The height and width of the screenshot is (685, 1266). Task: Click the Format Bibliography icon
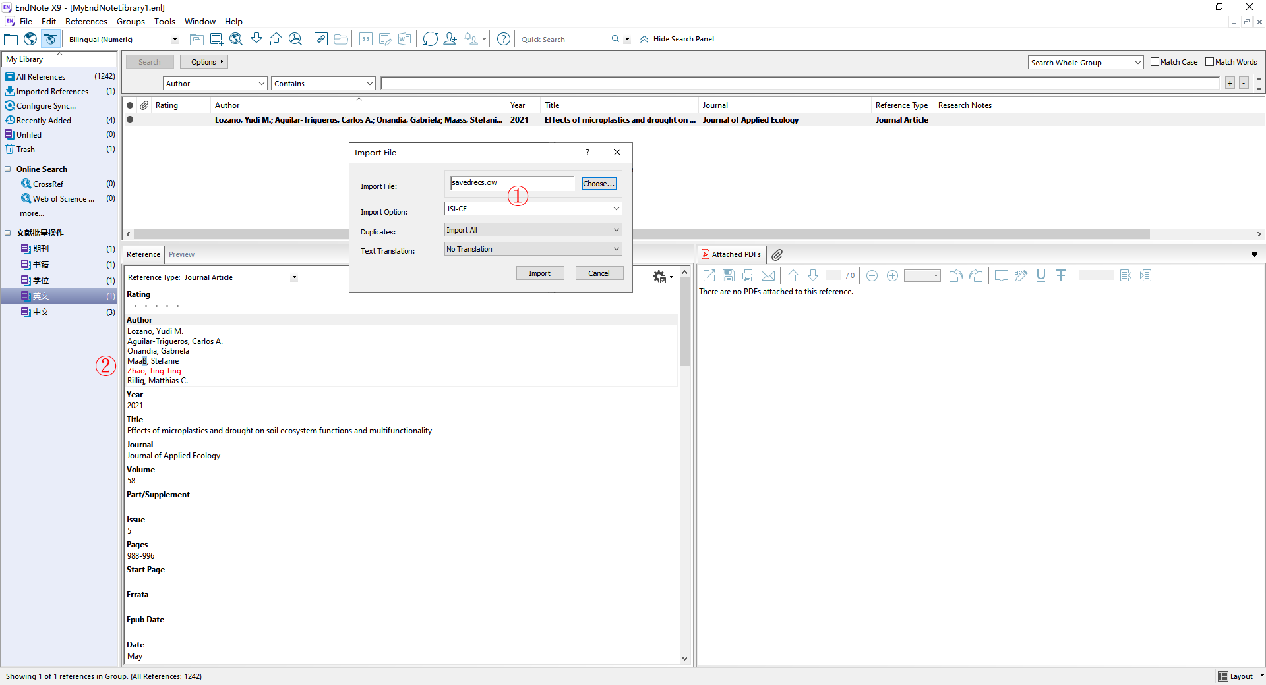(x=385, y=39)
